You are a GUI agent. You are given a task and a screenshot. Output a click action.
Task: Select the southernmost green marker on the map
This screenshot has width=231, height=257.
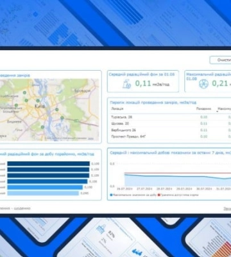42,127
